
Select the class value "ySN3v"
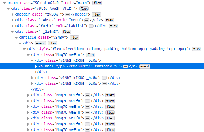point(59,37)
